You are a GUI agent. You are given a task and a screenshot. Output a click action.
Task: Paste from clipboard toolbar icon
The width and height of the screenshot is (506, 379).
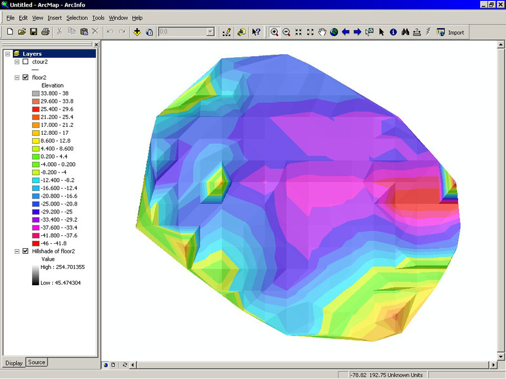(x=84, y=31)
